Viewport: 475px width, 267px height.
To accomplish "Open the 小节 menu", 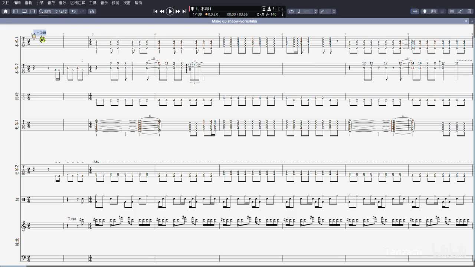I will pos(40,3).
